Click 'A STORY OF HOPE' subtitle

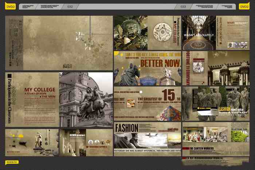[x=35, y=94]
